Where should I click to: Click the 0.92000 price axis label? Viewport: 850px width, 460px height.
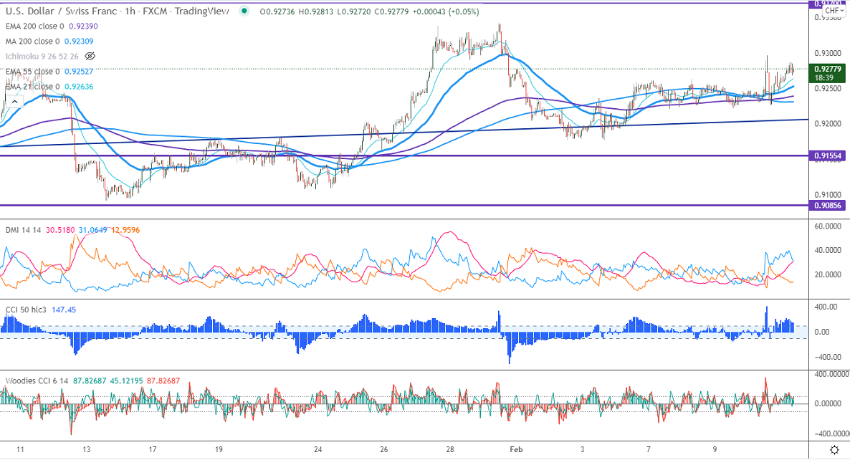[x=828, y=123]
